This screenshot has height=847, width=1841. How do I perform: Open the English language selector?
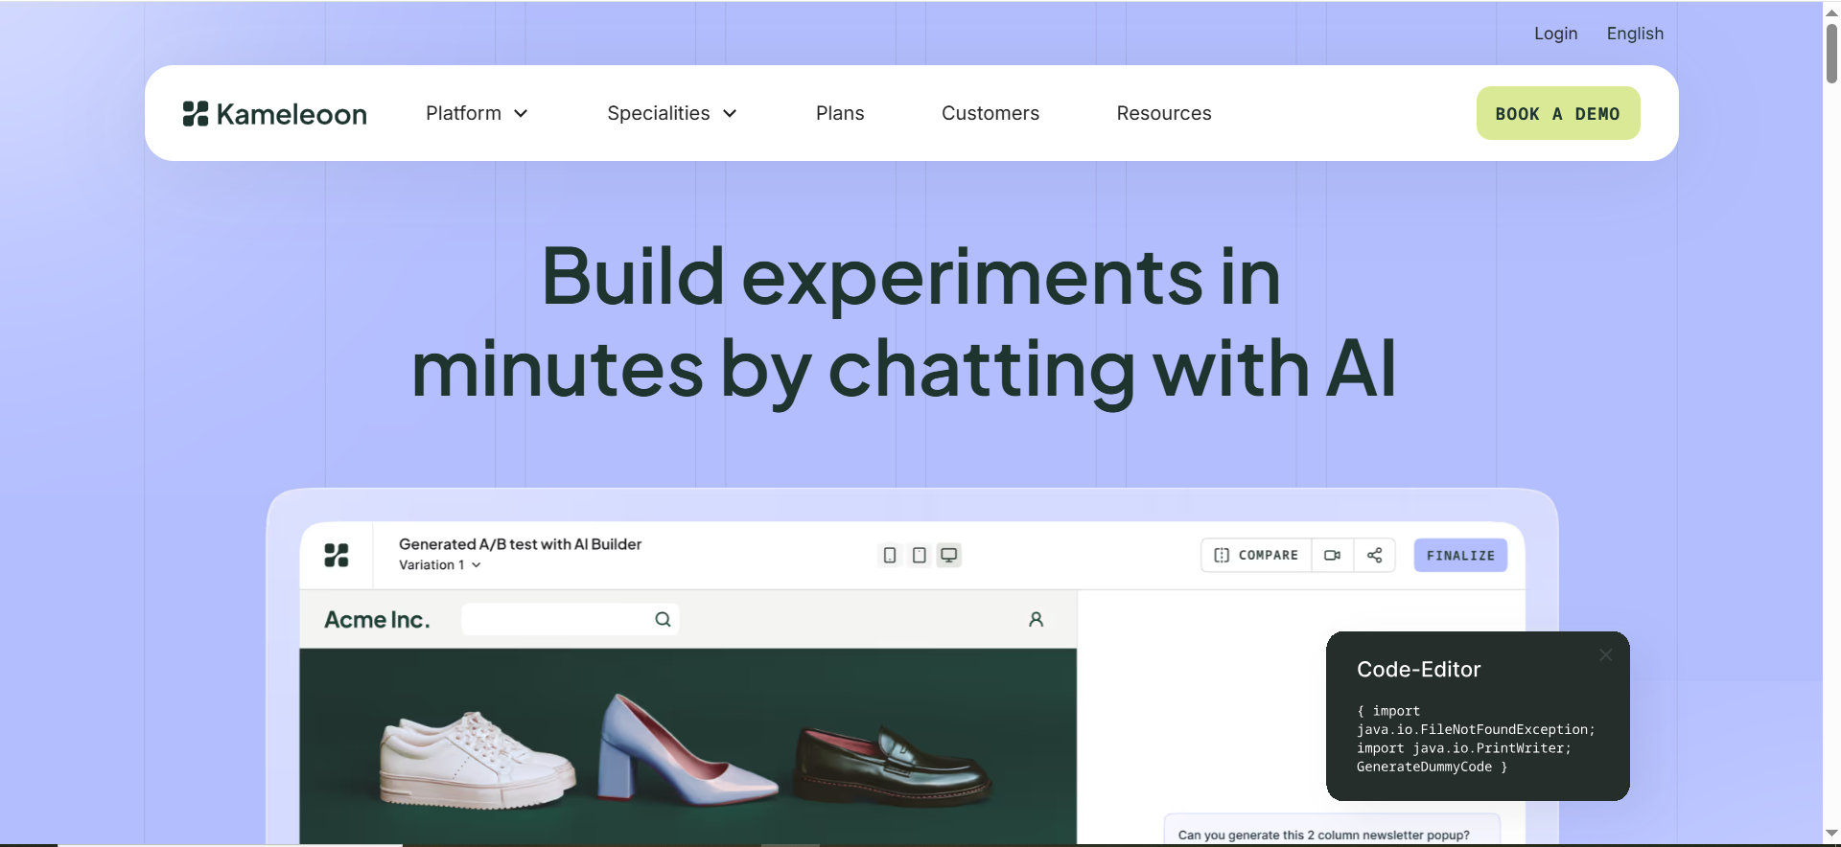pos(1635,34)
